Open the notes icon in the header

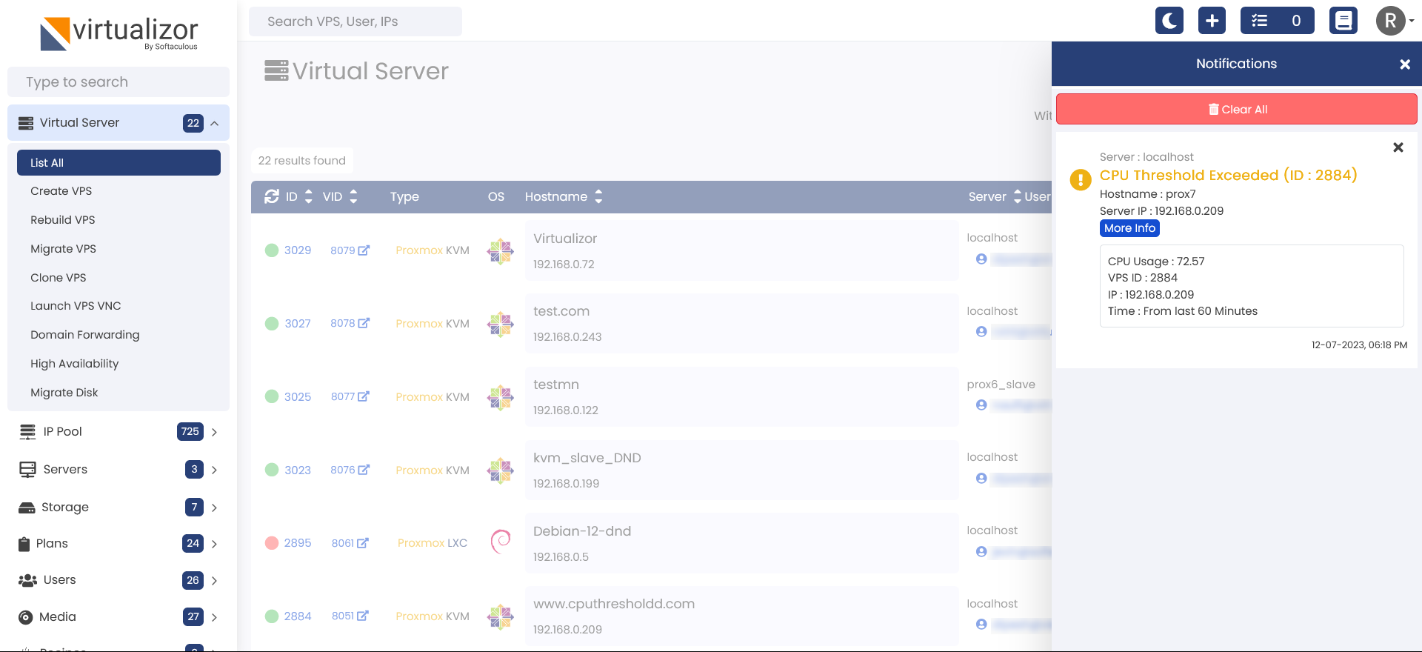coord(1343,21)
